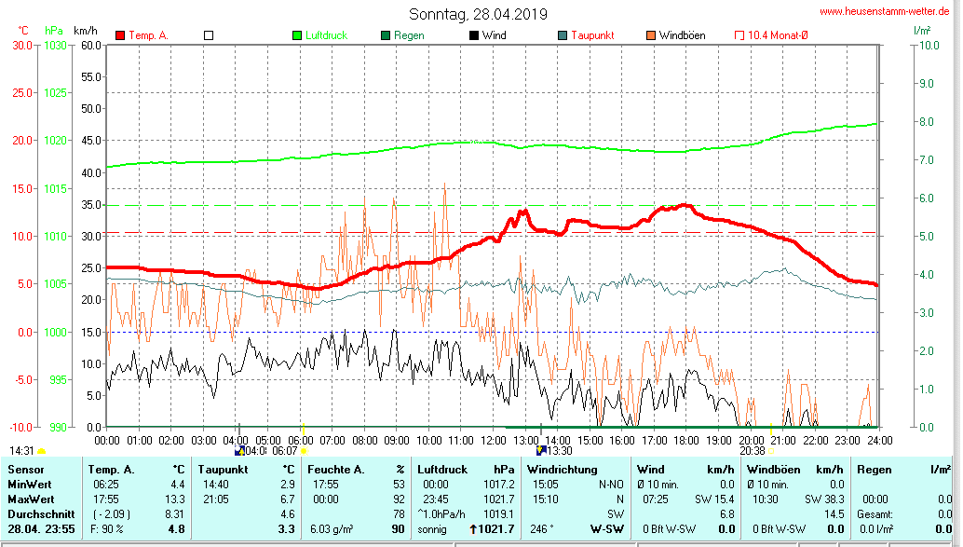Click the moon icon below 04:00
Viewport: 963px width, 547px height.
[239, 451]
